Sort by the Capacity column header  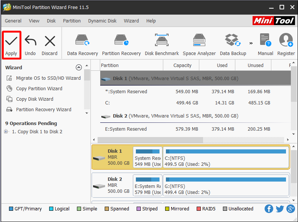181,66
